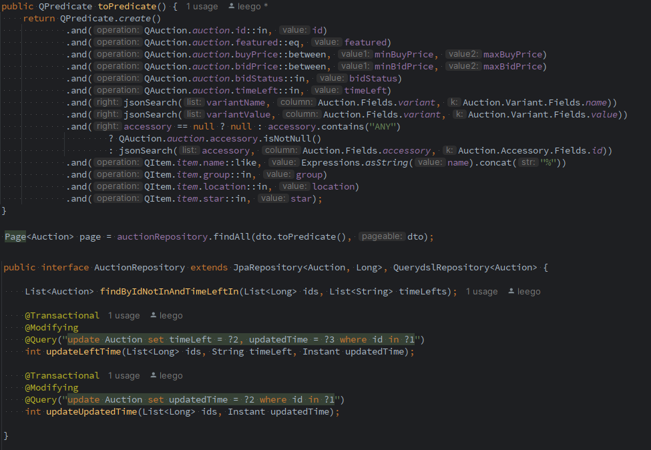Click the "%" string literal

(x=548, y=163)
